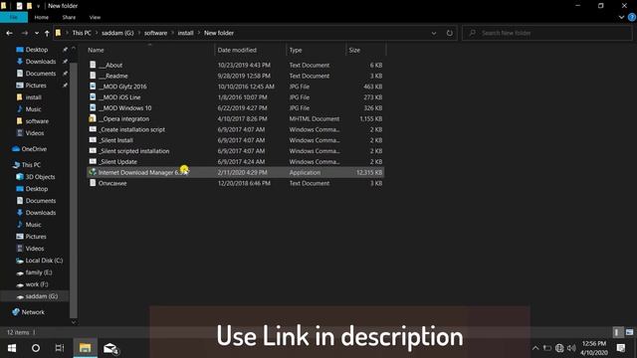Screen dimensions: 637x358
Task: Open the File ribbon tab
Action: (14, 18)
